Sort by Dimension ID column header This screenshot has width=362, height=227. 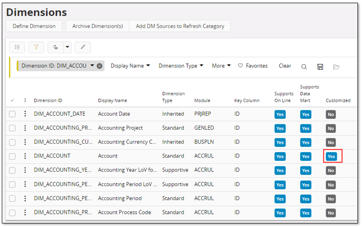click(x=48, y=100)
